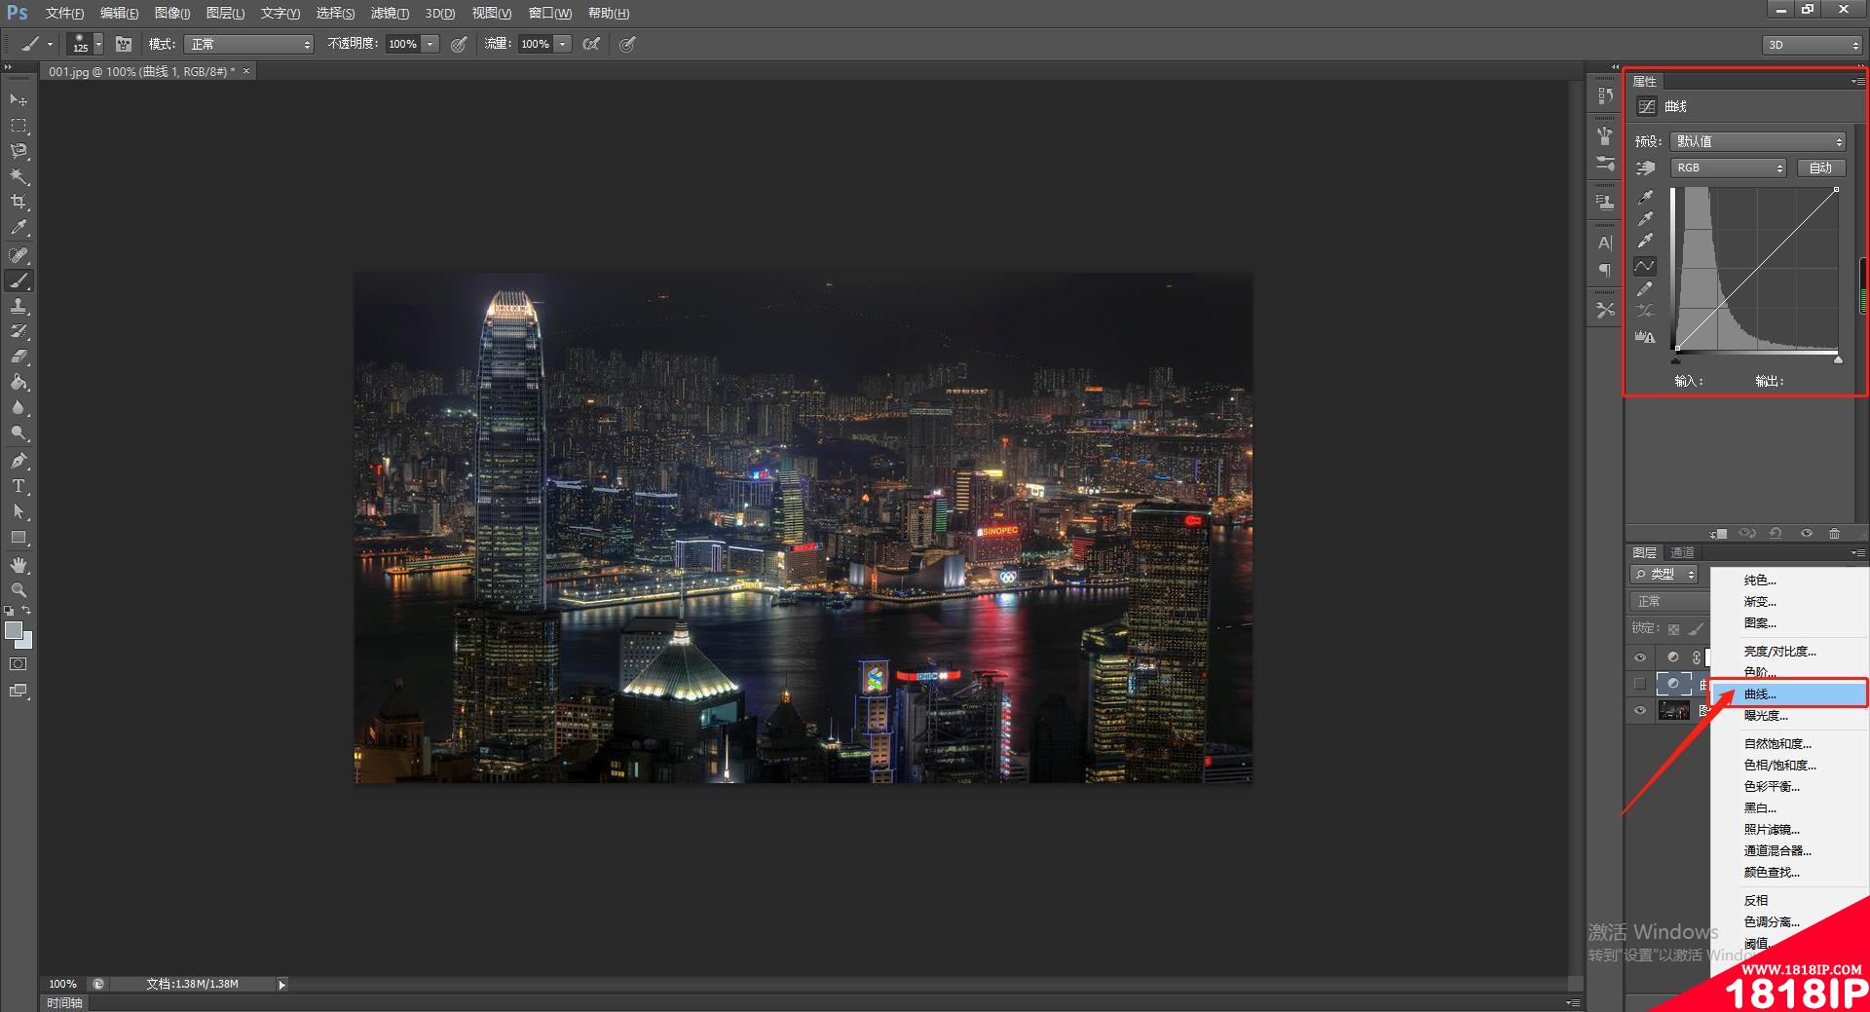1870x1012 pixels.
Task: Select the Rectangle shape tool
Action: pos(19,538)
